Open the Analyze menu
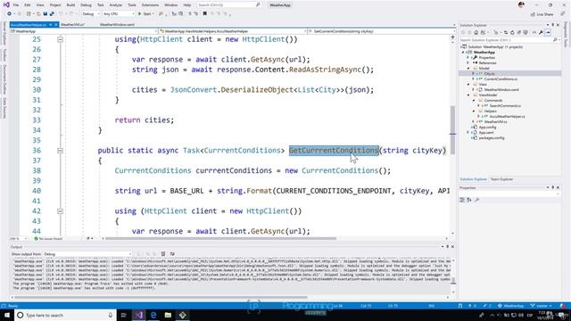 click(116, 5)
